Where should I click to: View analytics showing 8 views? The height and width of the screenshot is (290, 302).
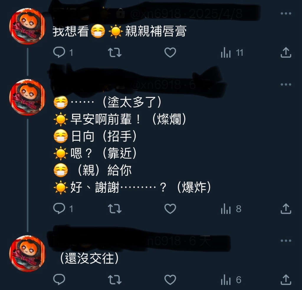231,209
